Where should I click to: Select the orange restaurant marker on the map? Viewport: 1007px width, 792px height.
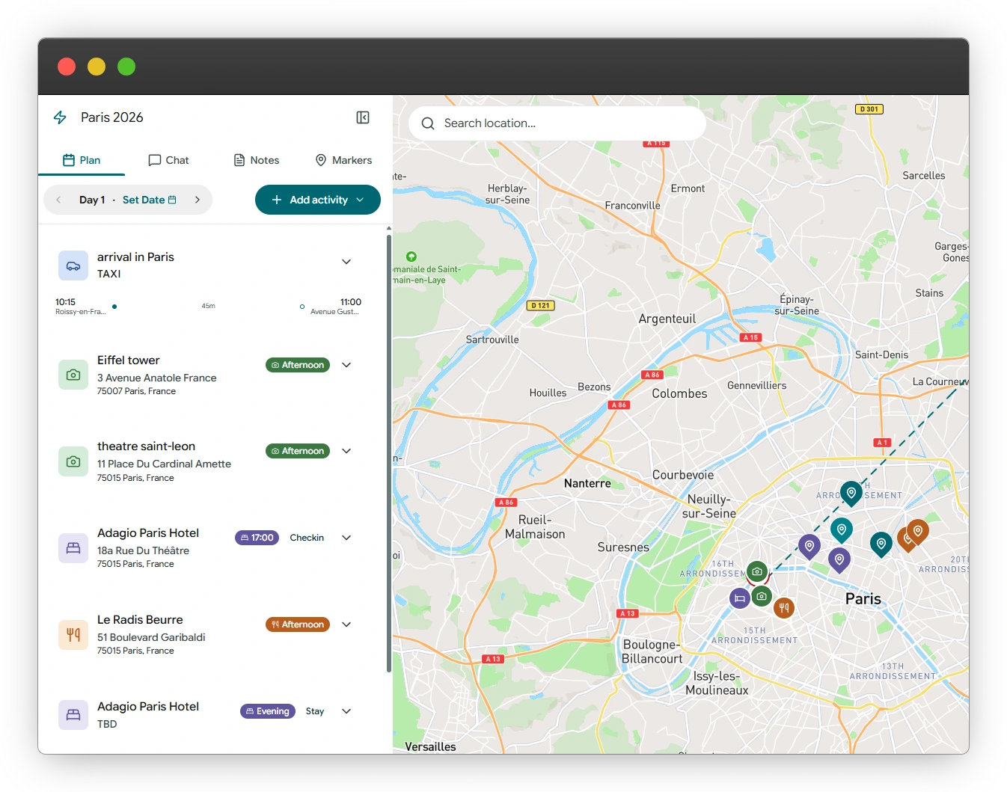[x=784, y=608]
